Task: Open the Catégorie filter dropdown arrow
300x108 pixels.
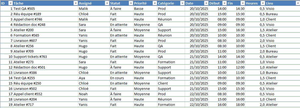Action: tap(182, 3)
